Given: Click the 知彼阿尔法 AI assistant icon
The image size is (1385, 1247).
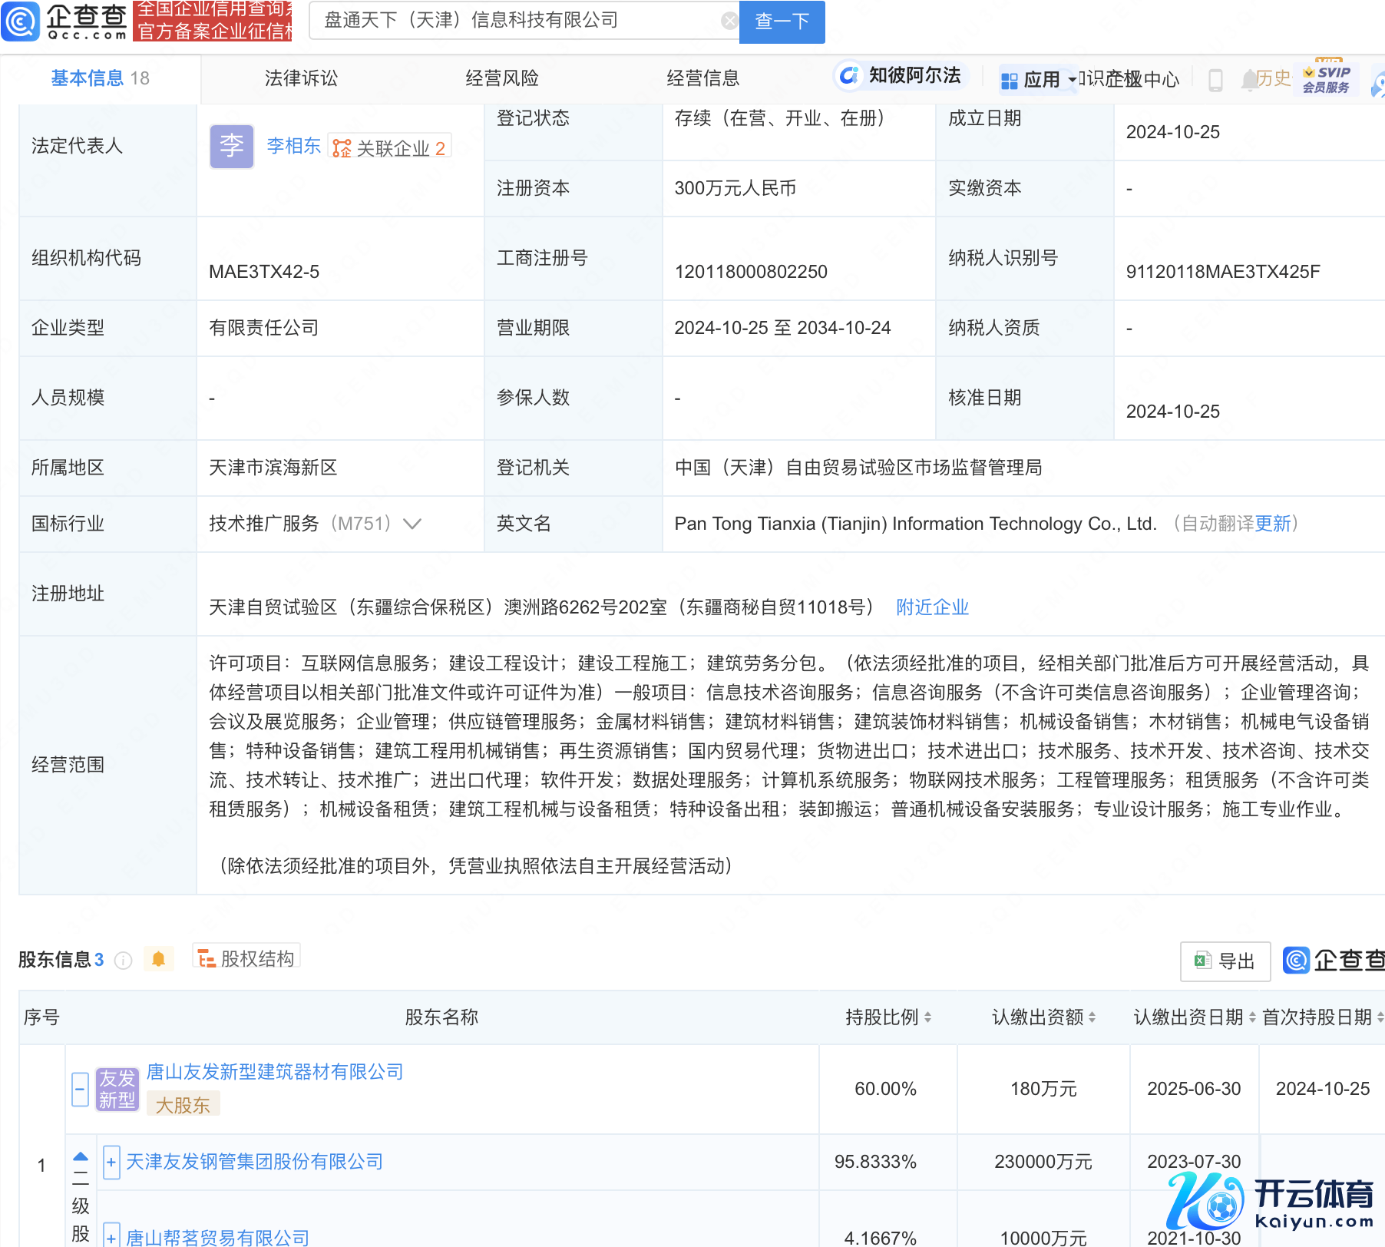Looking at the screenshot, I should coord(848,75).
